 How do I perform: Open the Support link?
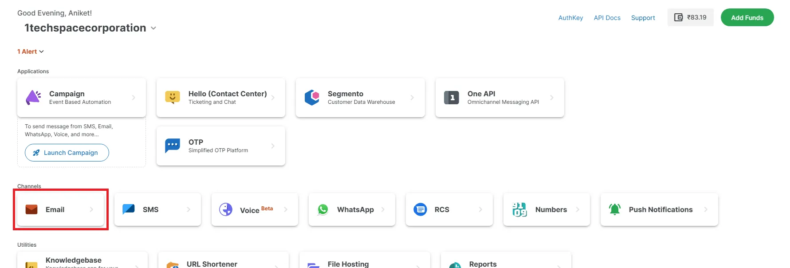(x=643, y=18)
